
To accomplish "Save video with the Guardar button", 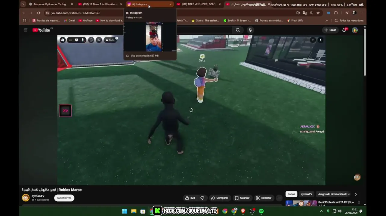I will pyautogui.click(x=242, y=198).
